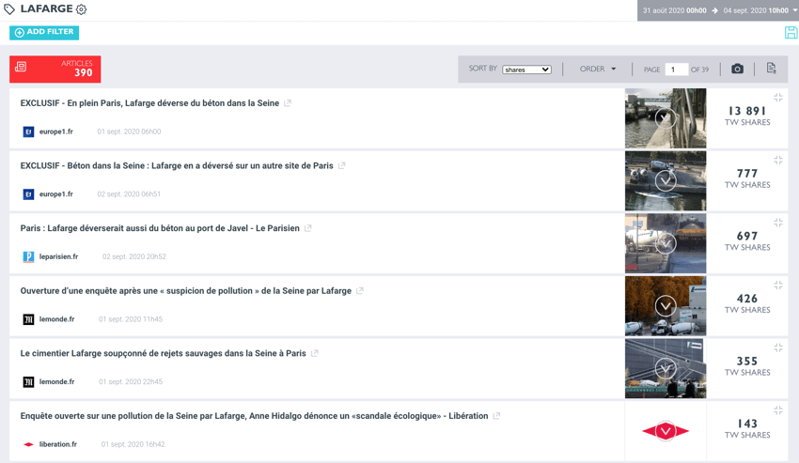
Task: Open article 'Béton dans la Seine : Lafarge en a déversé'
Action: (x=177, y=165)
